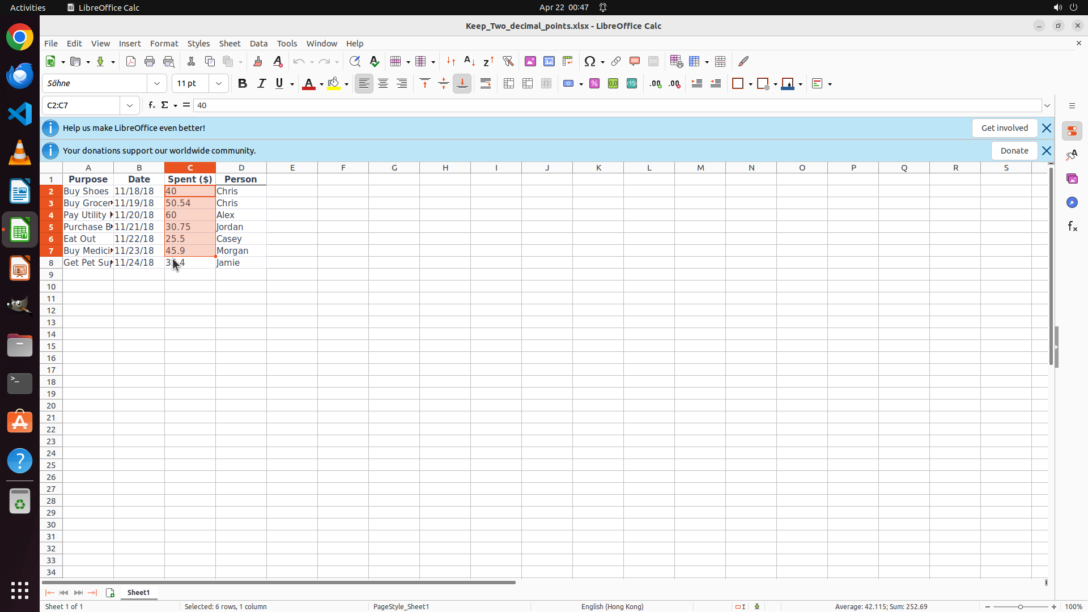Toggle Italic formatting

[x=261, y=84]
